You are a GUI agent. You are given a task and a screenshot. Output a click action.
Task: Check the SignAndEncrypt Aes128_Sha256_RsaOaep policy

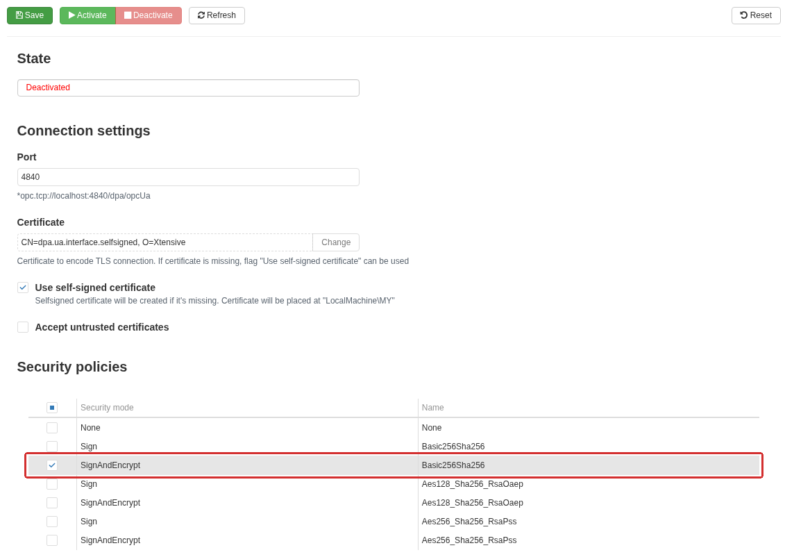(52, 503)
